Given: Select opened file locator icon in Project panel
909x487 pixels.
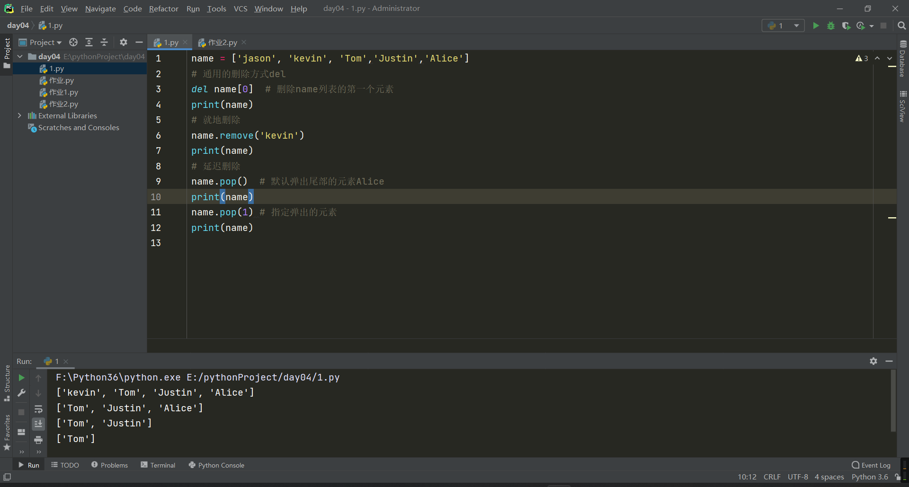Looking at the screenshot, I should pos(73,42).
